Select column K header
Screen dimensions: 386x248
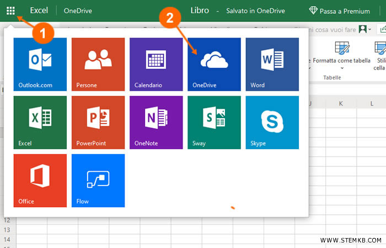pyautogui.click(x=341, y=103)
